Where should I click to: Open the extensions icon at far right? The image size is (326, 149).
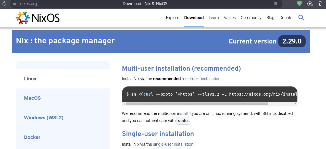pos(321,4)
